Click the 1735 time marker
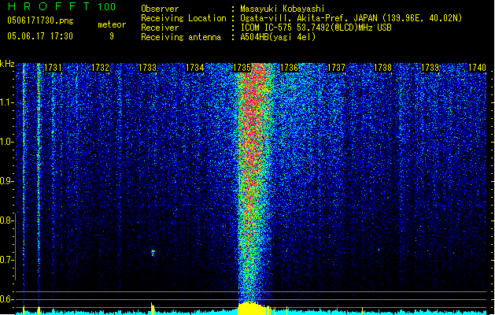 242,68
